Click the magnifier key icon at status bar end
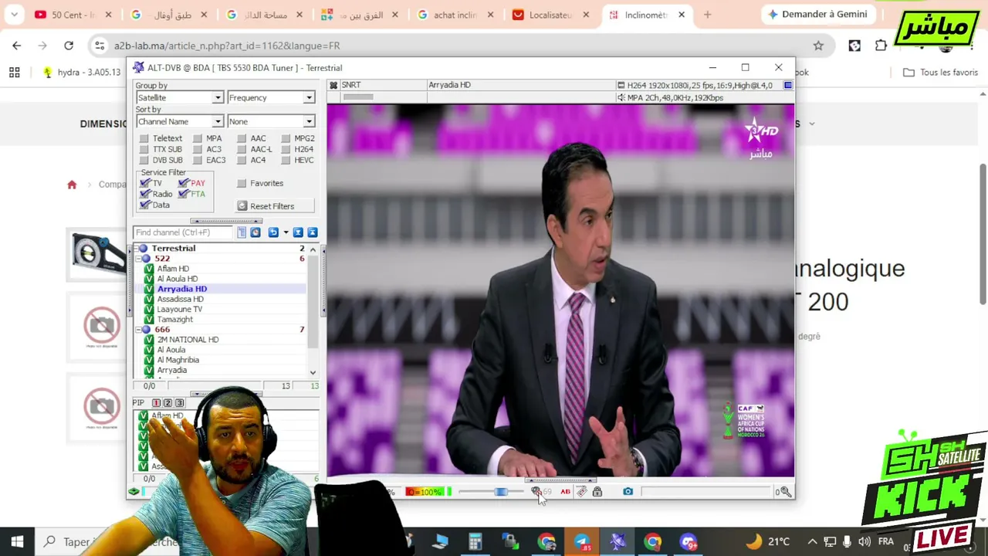The image size is (988, 556). [786, 492]
